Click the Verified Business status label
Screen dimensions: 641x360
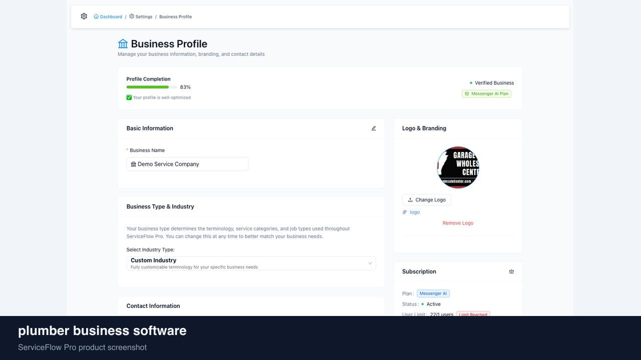[x=494, y=83]
